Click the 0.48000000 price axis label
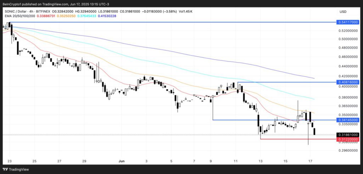This screenshot has width=363, height=174. (x=348, y=48)
